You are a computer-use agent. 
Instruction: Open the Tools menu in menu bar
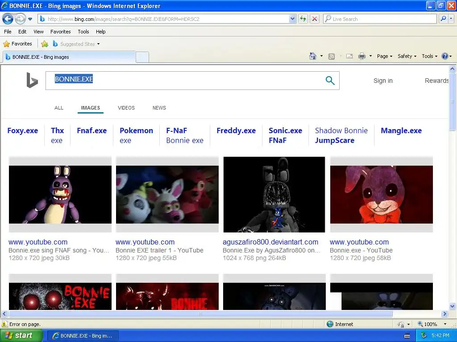coord(83,32)
